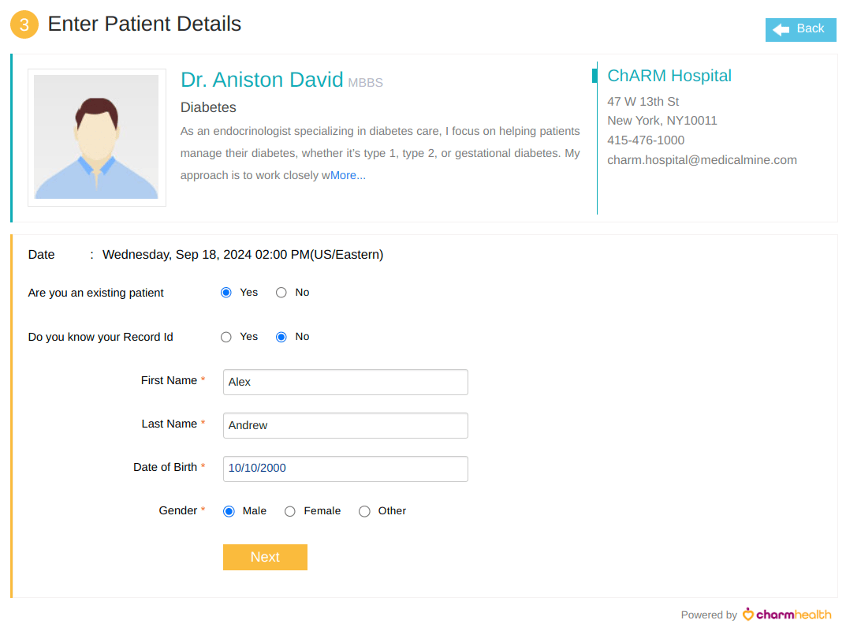Select Yes for knowing your Record Id
This screenshot has width=846, height=635.
(x=226, y=336)
